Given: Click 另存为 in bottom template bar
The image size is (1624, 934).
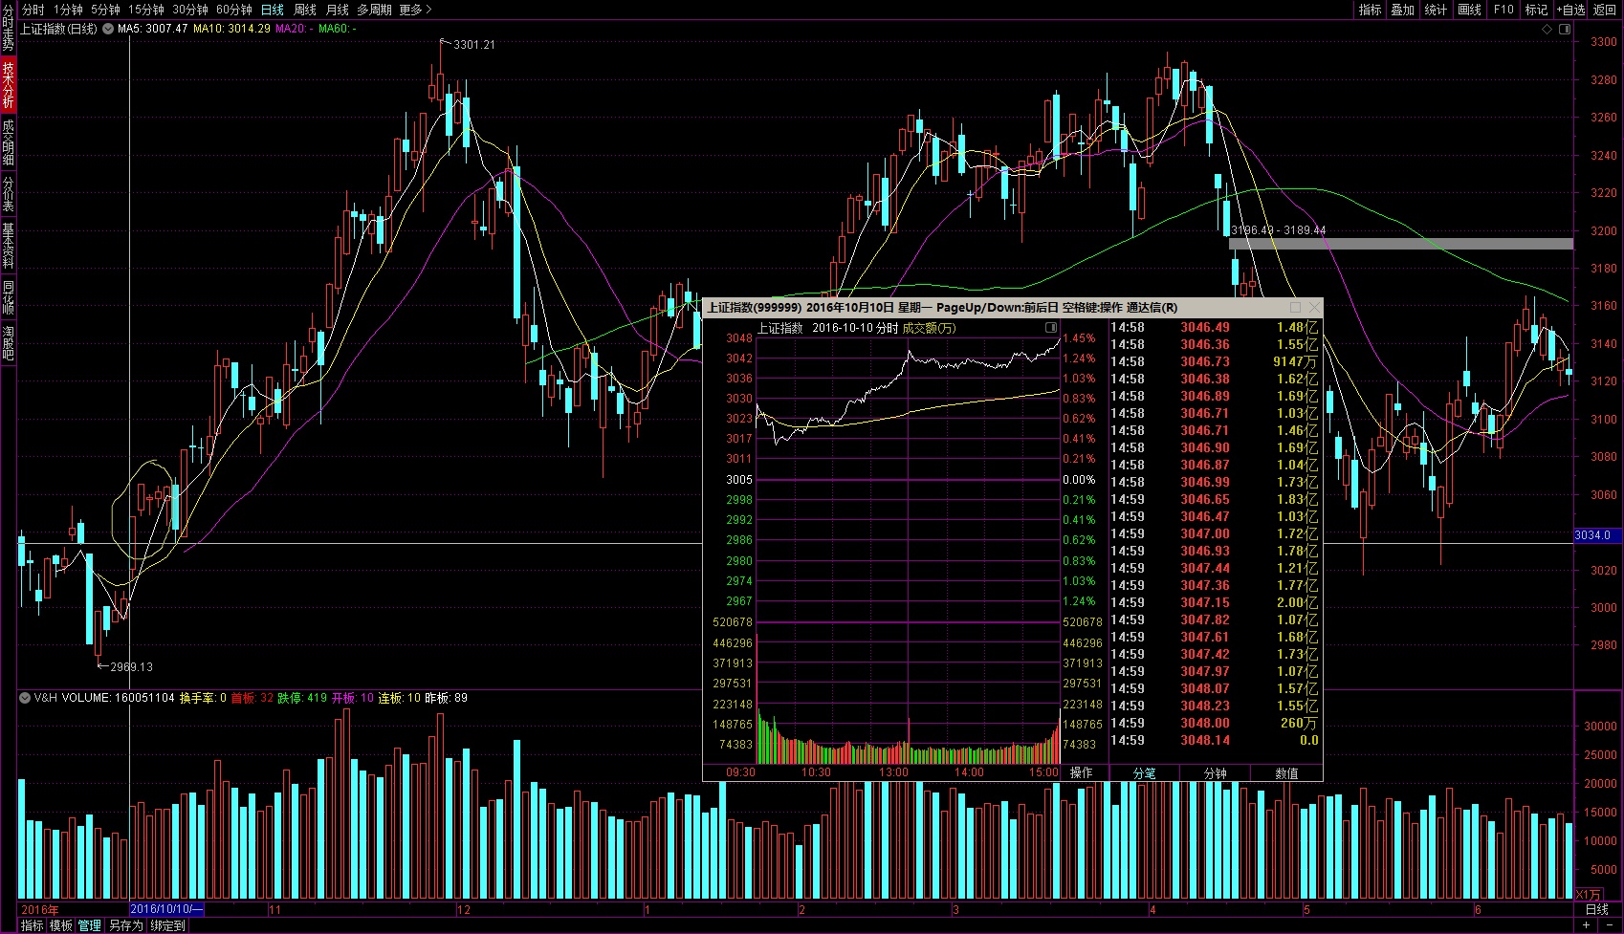Looking at the screenshot, I should [126, 925].
